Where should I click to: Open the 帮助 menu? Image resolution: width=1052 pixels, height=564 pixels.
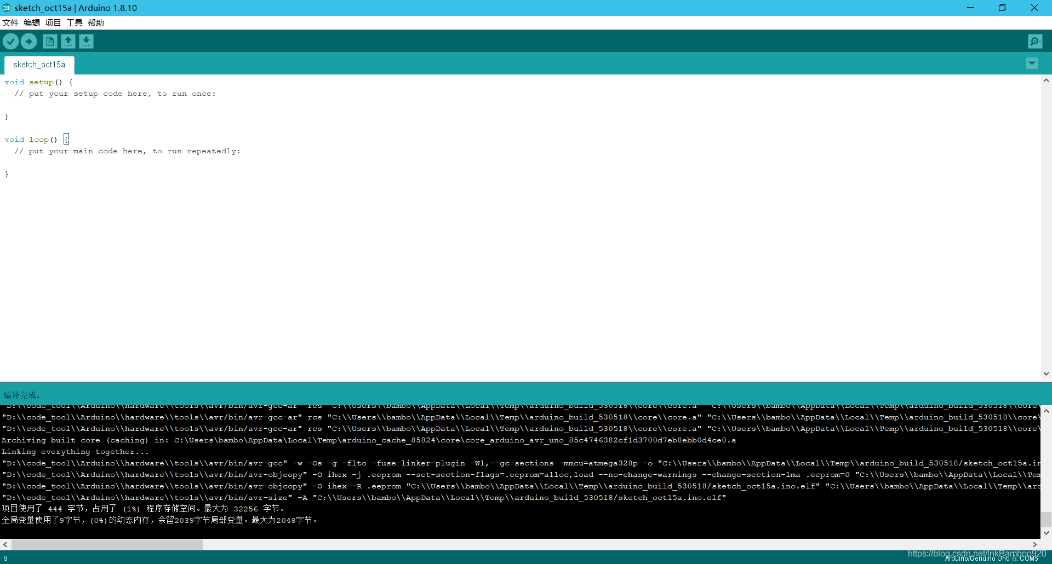click(x=96, y=22)
